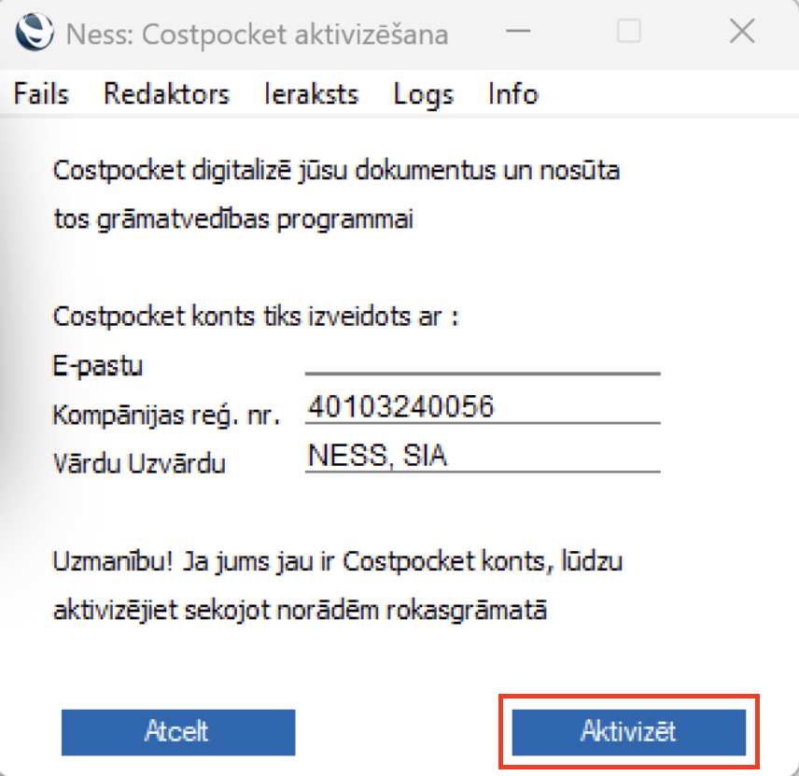Close the Costpocket aktivizēšana window
This screenshot has width=799, height=776.
(x=742, y=32)
